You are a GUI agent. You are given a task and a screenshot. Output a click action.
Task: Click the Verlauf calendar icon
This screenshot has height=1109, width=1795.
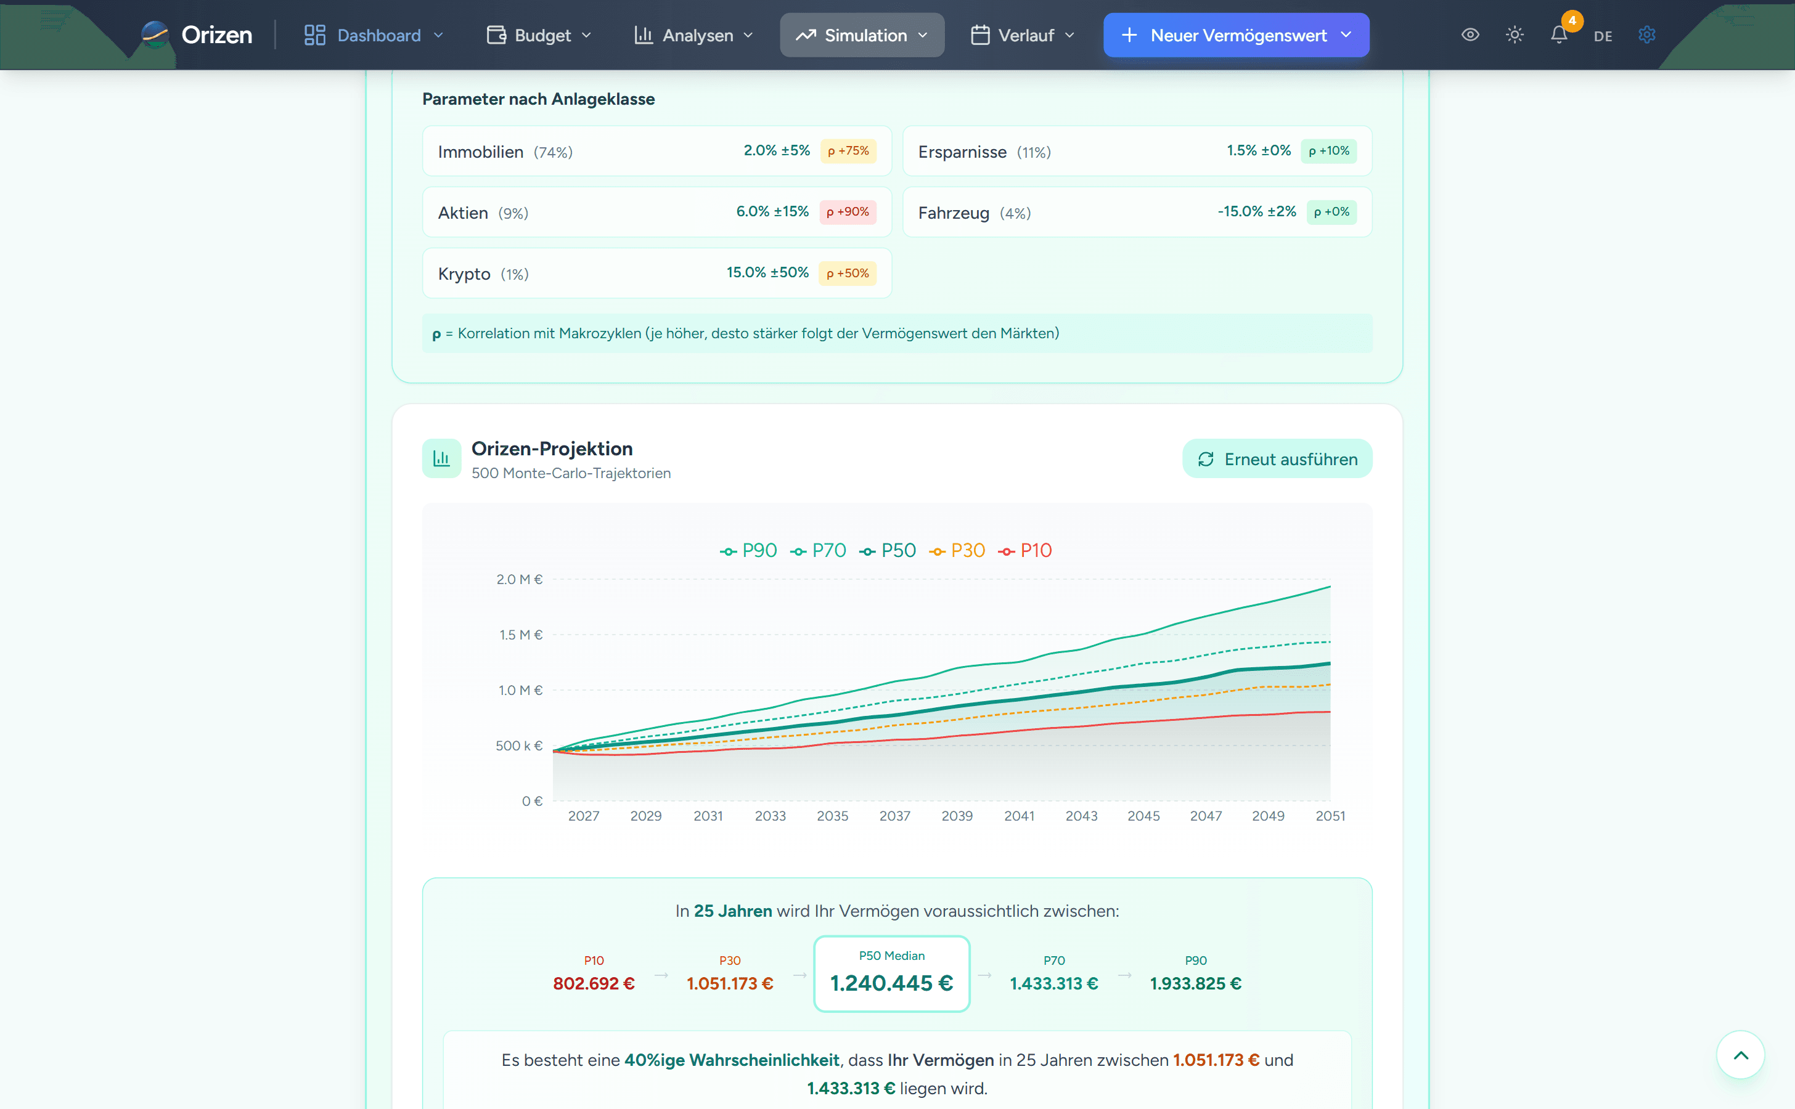coord(981,35)
